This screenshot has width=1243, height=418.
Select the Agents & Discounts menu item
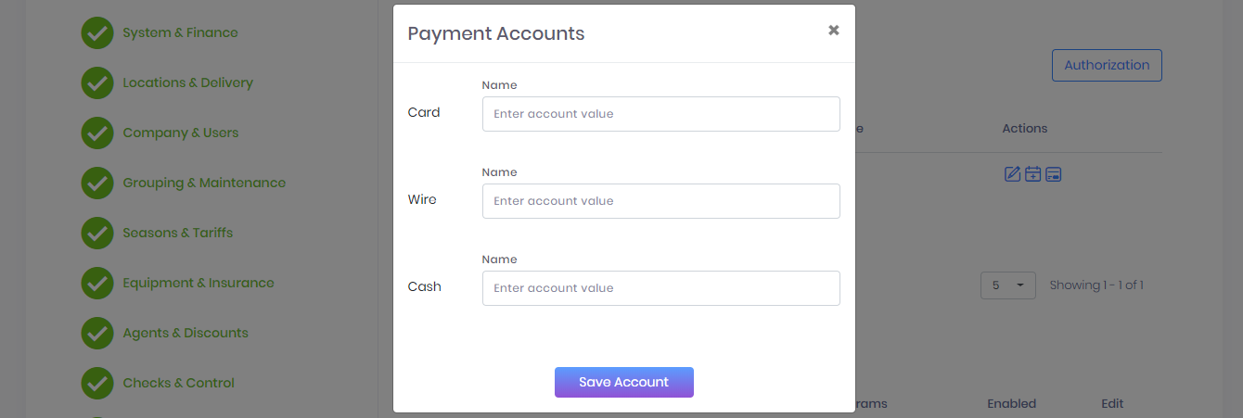click(186, 333)
